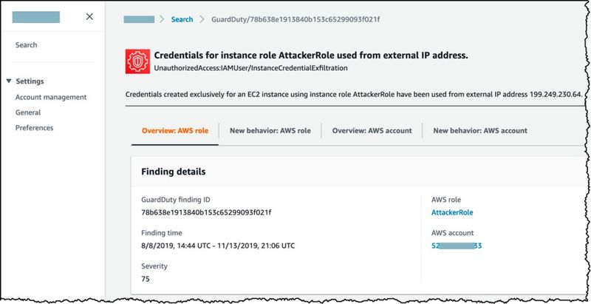The width and height of the screenshot is (591, 304).
Task: Click the first breadcrumb chevron separator
Action: pyautogui.click(x=162, y=19)
